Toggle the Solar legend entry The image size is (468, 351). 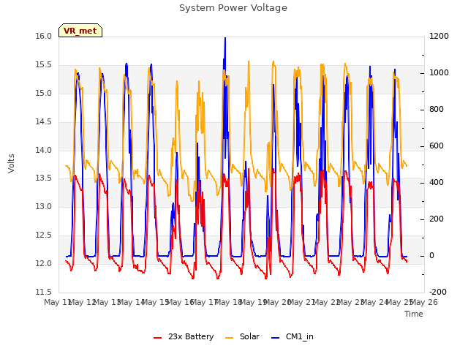[x=242, y=336]
